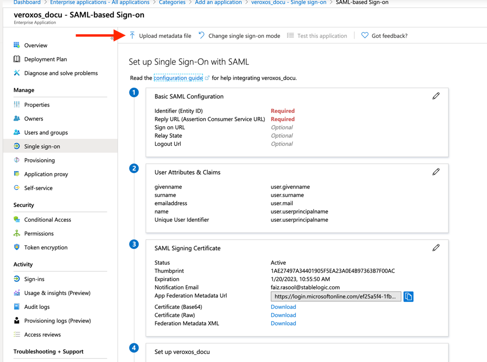Click Change single sign-on mode button
This screenshot has width=487, height=362.
(x=239, y=36)
